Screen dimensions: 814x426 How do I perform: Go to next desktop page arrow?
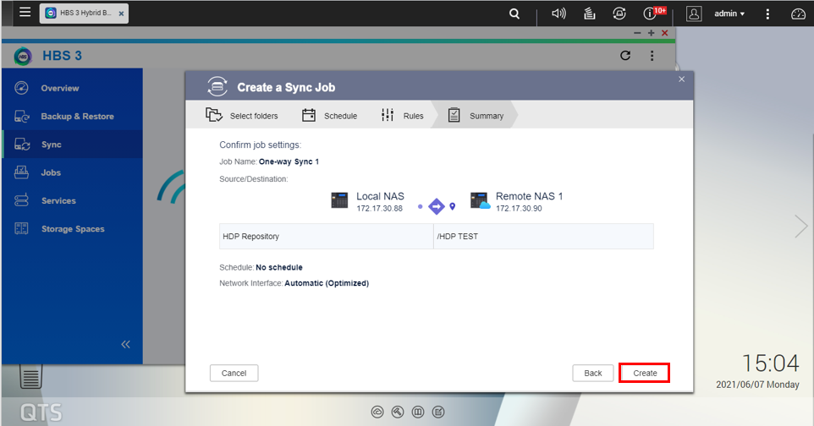pyautogui.click(x=801, y=227)
